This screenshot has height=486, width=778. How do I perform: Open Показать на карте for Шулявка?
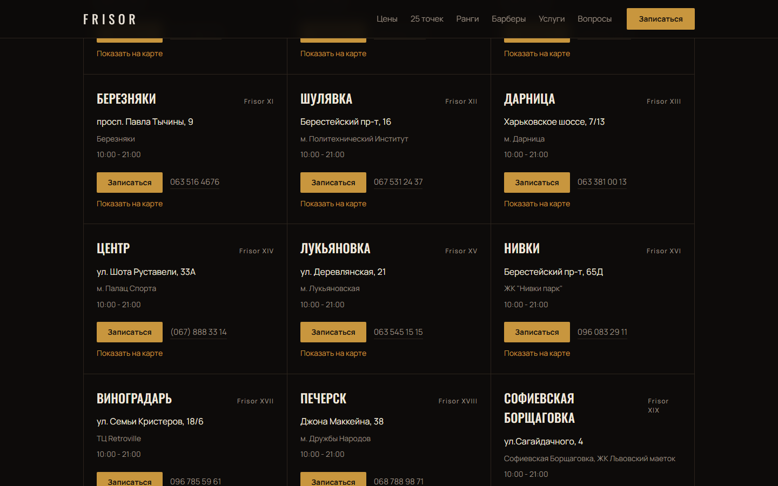click(x=333, y=204)
